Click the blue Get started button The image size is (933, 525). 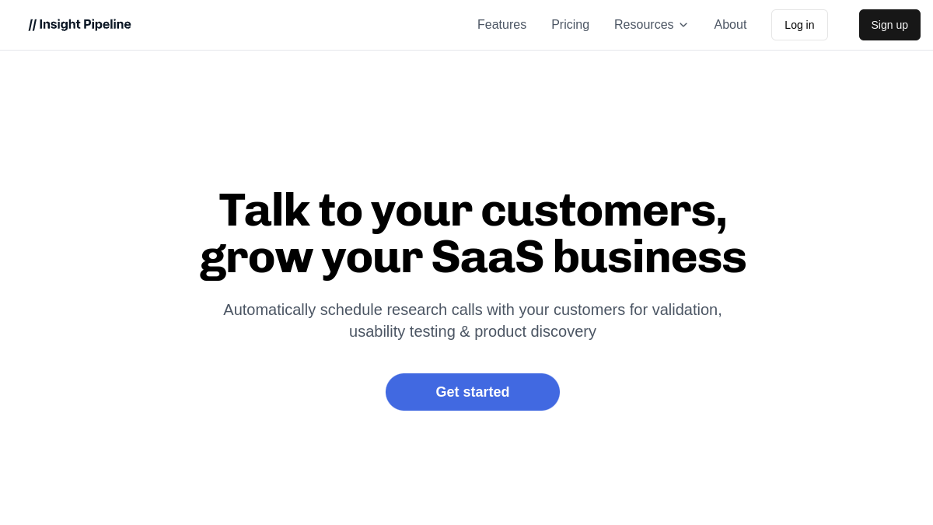[x=473, y=392]
